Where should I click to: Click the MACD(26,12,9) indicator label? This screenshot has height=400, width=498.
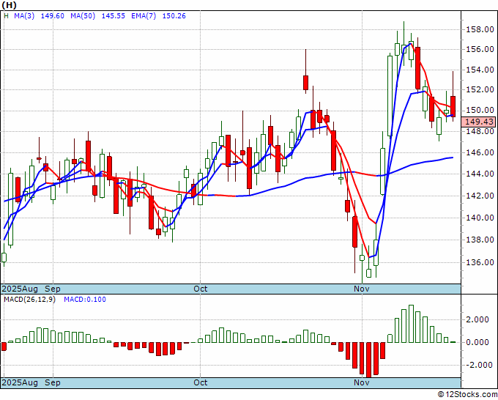click(29, 300)
